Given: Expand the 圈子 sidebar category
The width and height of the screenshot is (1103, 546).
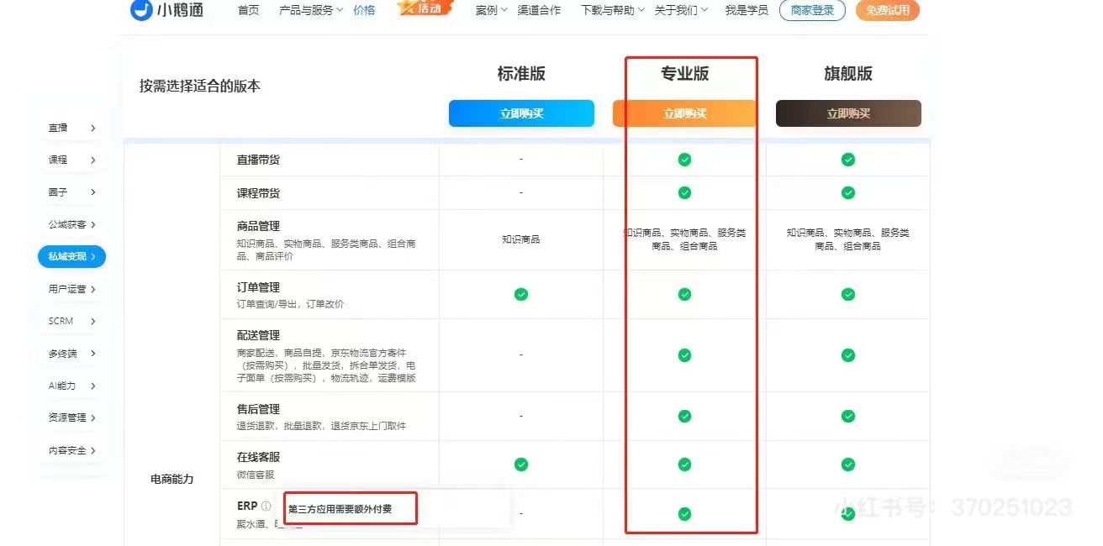Looking at the screenshot, I should tap(71, 192).
